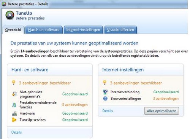Image resolution: width=190 pixels, height=139 pixels.
Task: Click 3 aanbevelingen next to Prestatieverminderende functies
Action: (75, 105)
